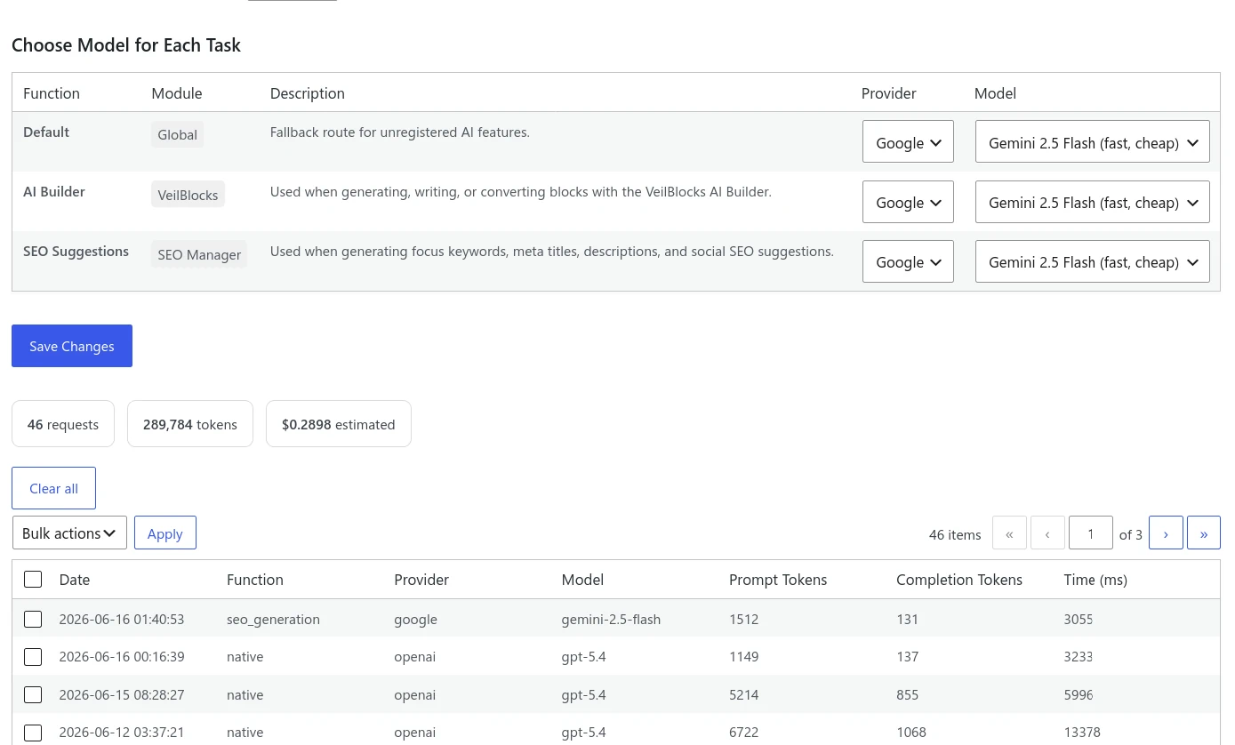
Task: Click the Global module tag
Action: (x=177, y=134)
